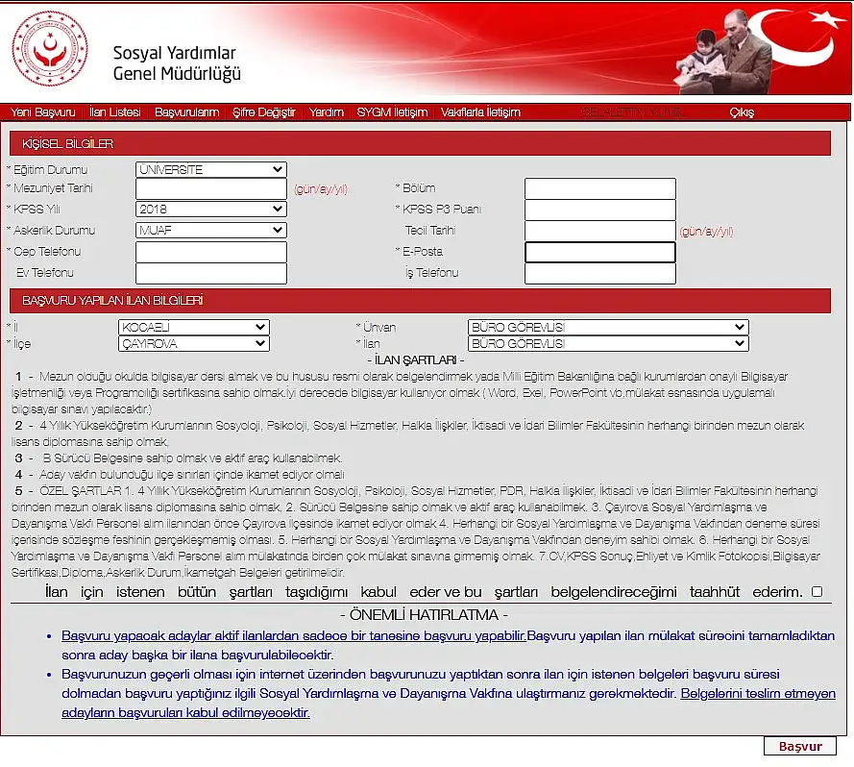Click the Çıkış logout link

tap(742, 112)
